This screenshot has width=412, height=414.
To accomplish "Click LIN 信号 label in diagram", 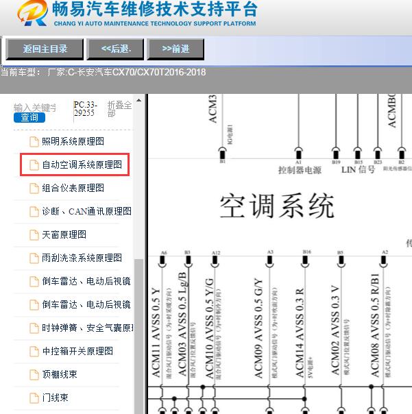I will pyautogui.click(x=358, y=169).
